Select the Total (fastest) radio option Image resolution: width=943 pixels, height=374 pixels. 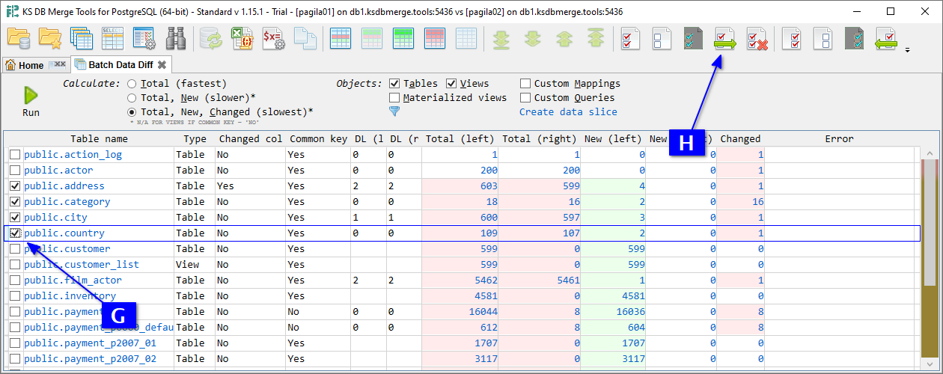pos(132,84)
